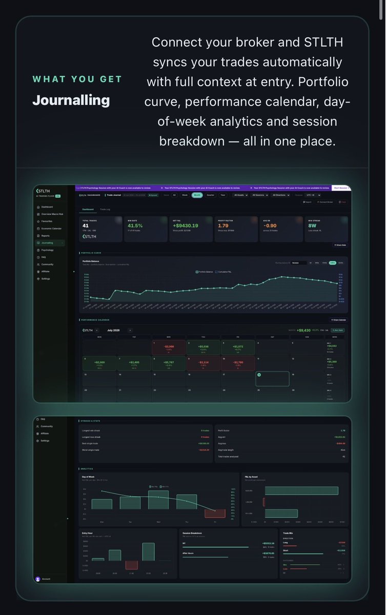Viewport: 386px width, 615px height.
Task: Open the All Assets dropdown
Action: pos(241,195)
